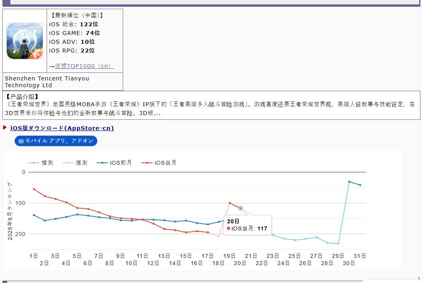422x283 pixels.
Task: Click the 5日 red data point
Action: (77, 208)
